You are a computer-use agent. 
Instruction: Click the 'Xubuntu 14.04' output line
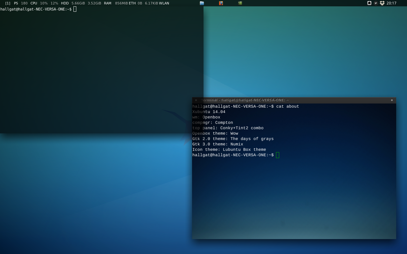pos(209,112)
